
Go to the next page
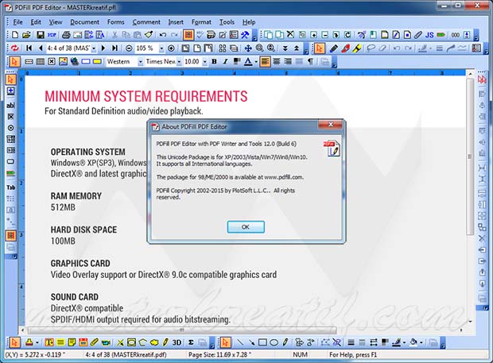pos(103,48)
